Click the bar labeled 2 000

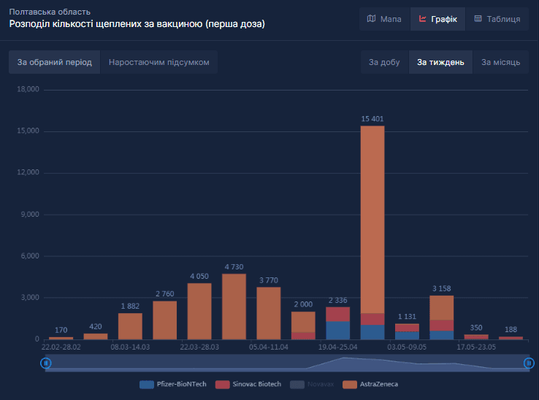click(303, 326)
